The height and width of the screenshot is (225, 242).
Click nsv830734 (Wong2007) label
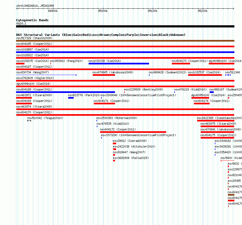click(x=33, y=72)
